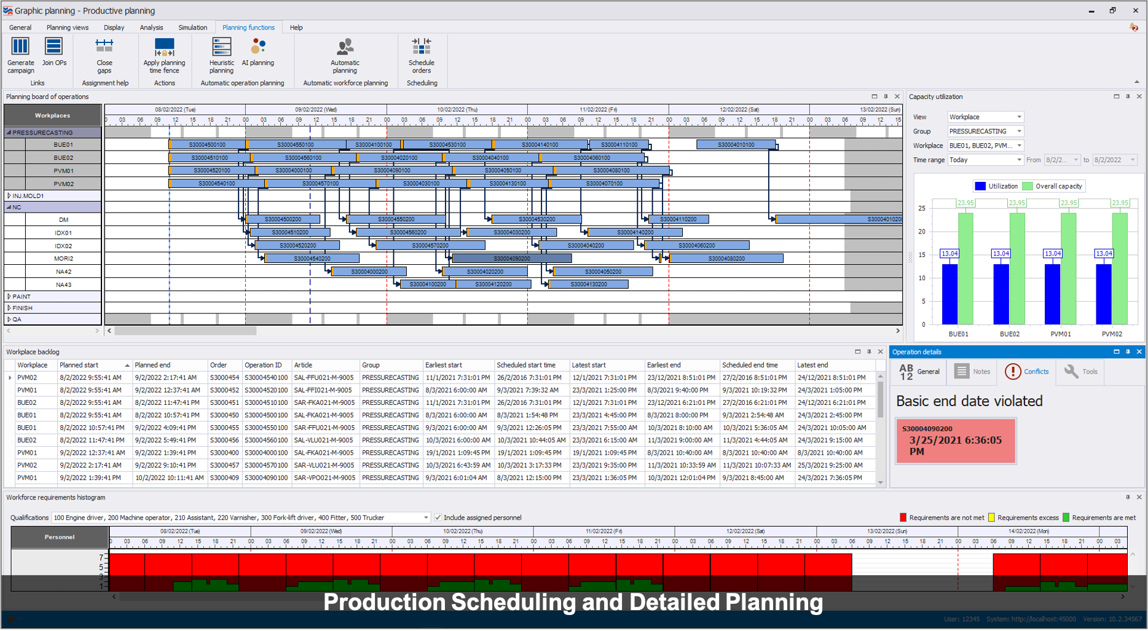Open the Conflicts tab in Operation details
1148x631 pixels.
pyautogui.click(x=1027, y=372)
